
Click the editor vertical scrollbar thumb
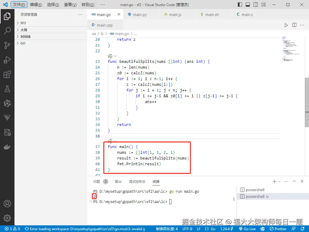(x=307, y=102)
